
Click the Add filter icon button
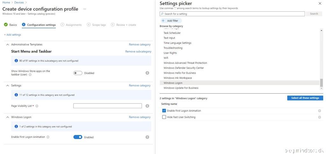[x=163, y=21]
